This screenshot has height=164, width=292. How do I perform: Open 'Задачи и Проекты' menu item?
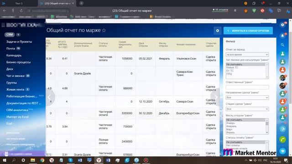point(19,41)
